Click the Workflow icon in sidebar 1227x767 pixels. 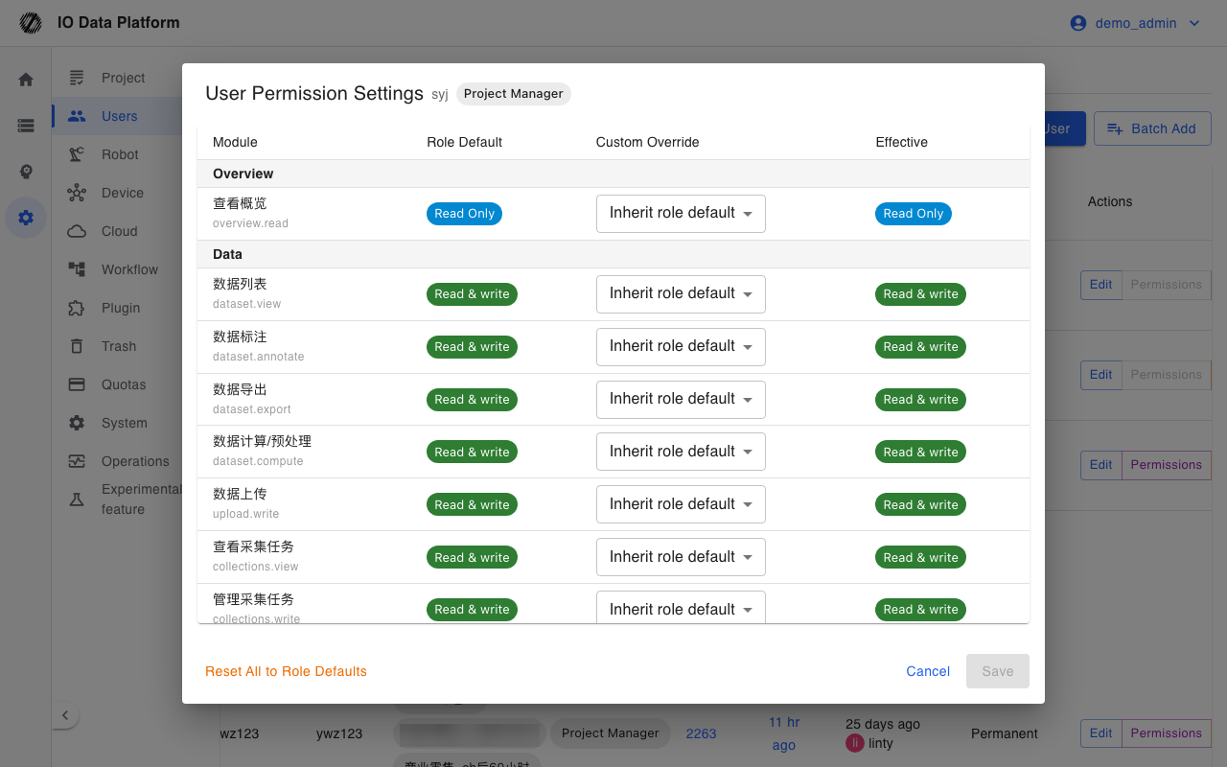77,269
